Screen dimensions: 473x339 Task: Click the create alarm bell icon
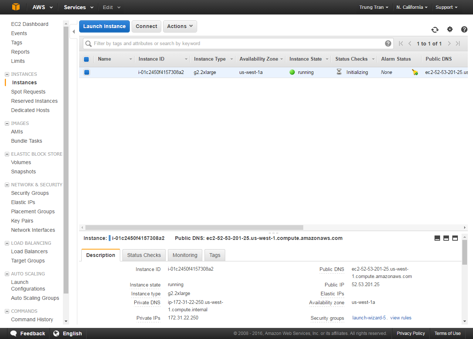point(415,72)
